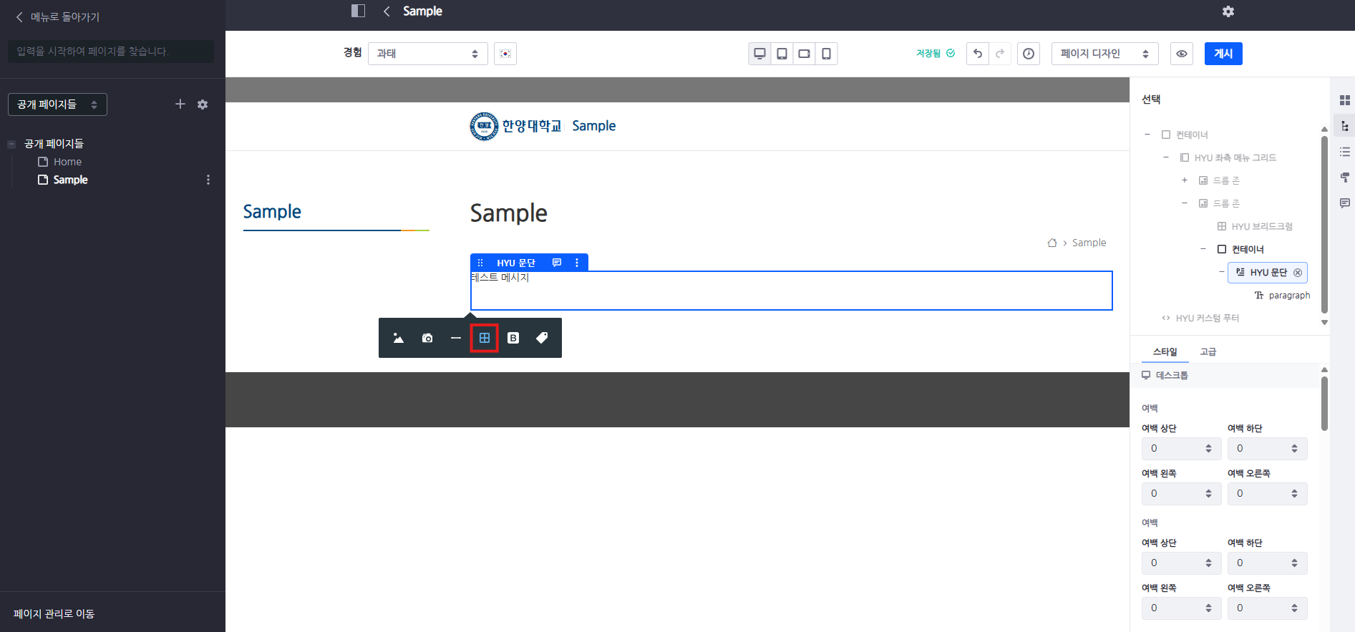Click the camera icon in floating toolbar
Image resolution: width=1355 pixels, height=632 pixels.
pos(427,338)
